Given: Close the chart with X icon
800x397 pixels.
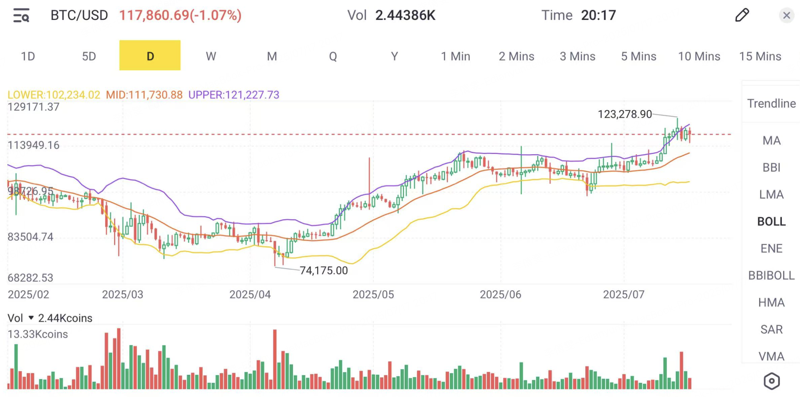Looking at the screenshot, I should (x=786, y=15).
